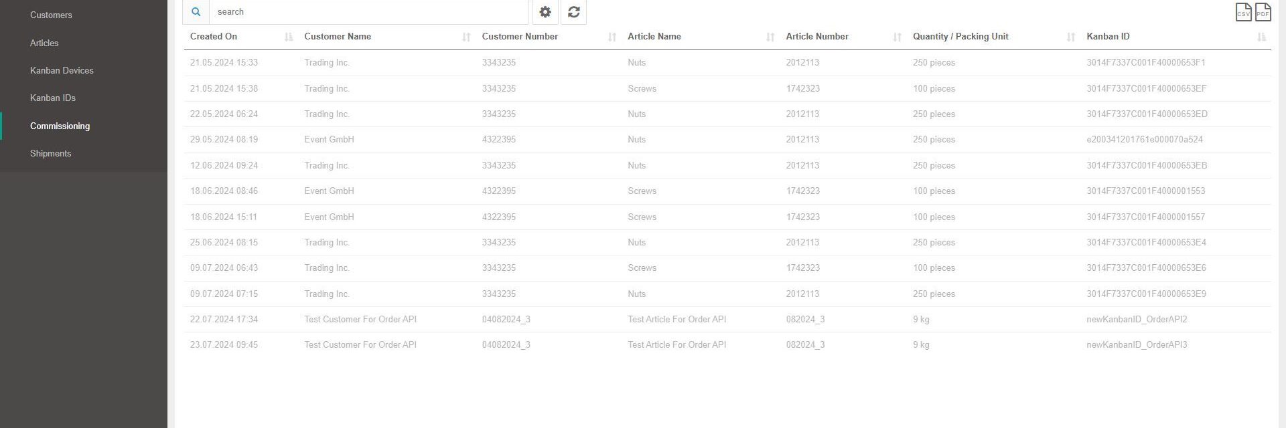Select row created 09.07.2024 06:43
The height and width of the screenshot is (428, 1286).
coord(727,268)
